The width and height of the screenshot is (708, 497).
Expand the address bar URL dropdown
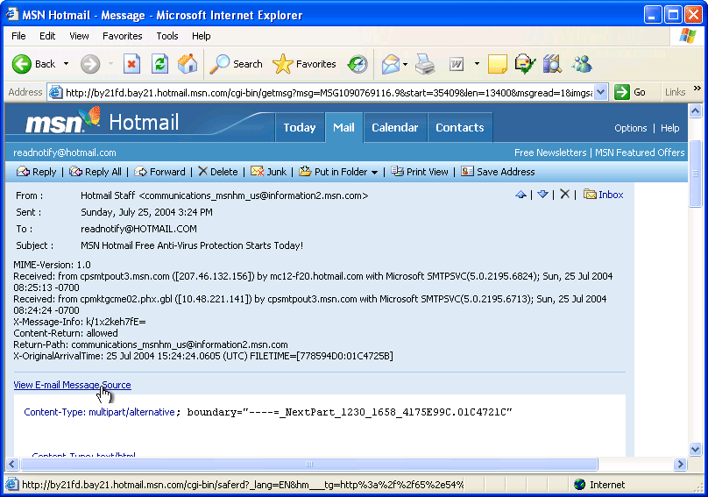point(600,92)
